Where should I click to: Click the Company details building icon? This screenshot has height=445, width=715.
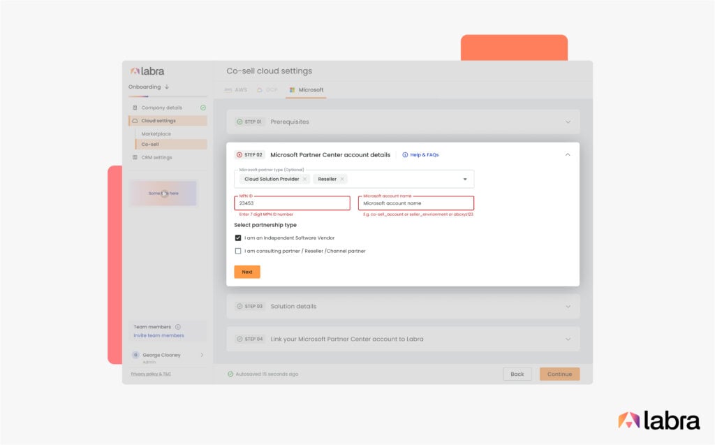(135, 108)
